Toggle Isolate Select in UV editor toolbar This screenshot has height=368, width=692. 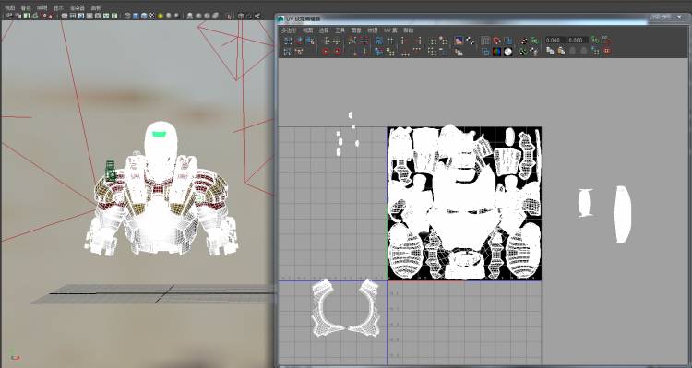coord(433,41)
